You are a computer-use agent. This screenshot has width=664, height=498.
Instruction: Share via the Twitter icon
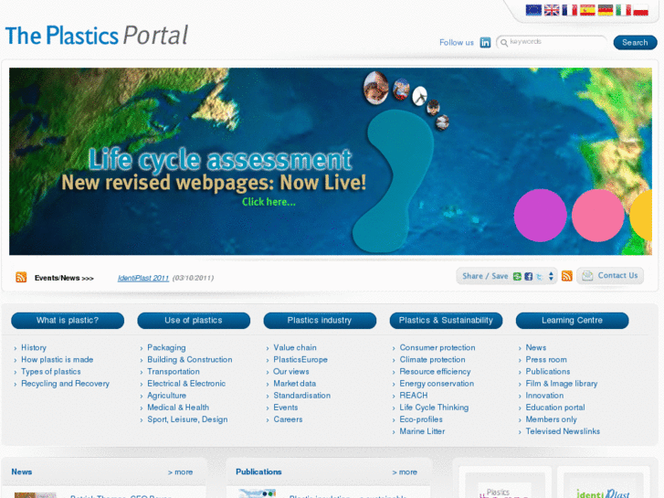point(539,276)
